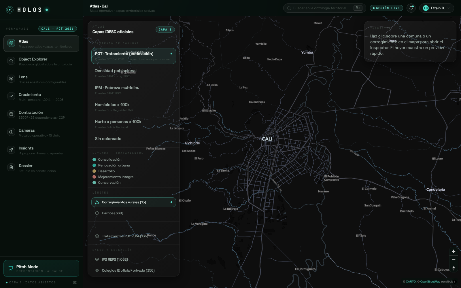Click the ⌘K shortcut badge
The height and width of the screenshot is (288, 461).
[x=358, y=8]
